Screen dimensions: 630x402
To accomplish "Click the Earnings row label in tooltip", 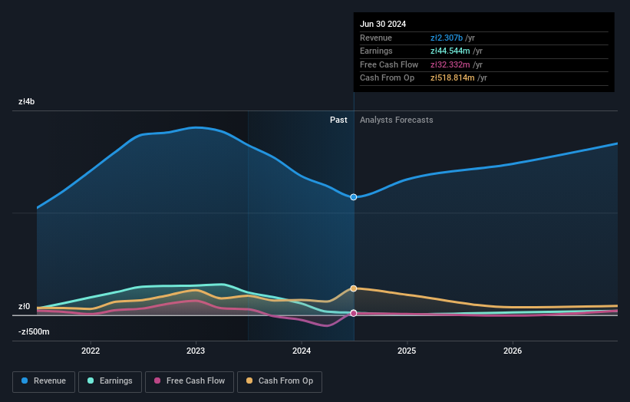I will (x=376, y=51).
